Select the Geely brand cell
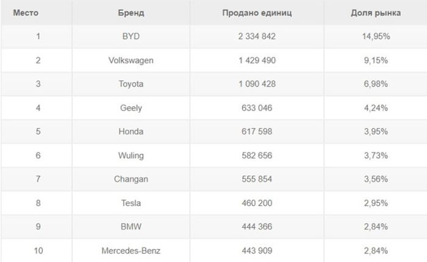The width and height of the screenshot is (427, 262). [x=131, y=108]
